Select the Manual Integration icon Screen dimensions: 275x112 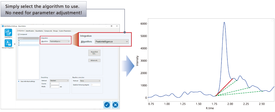[x=8, y=43]
